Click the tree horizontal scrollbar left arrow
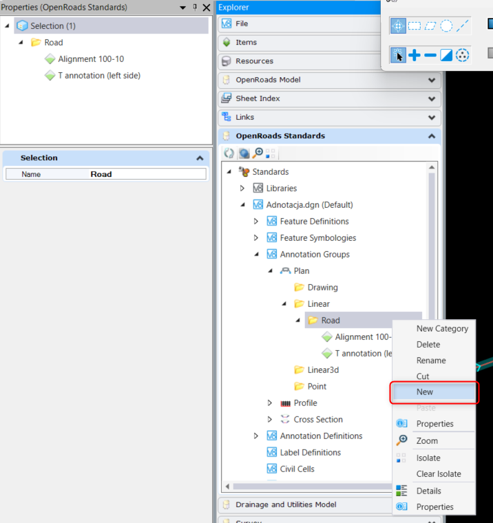Viewport: 493px width, 523px height. tap(227, 487)
